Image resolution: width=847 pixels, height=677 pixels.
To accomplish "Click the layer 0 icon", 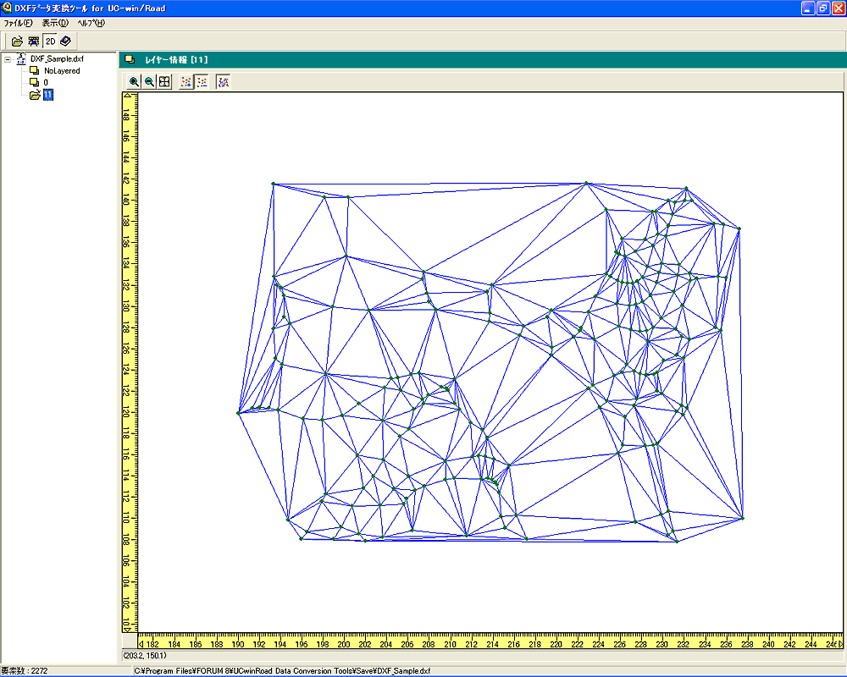I will point(35,83).
